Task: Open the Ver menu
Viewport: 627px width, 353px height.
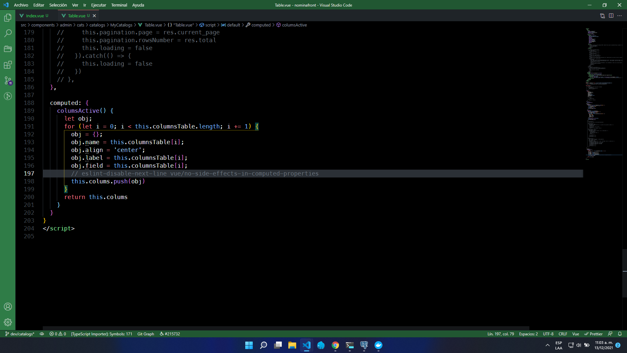Action: [x=75, y=5]
